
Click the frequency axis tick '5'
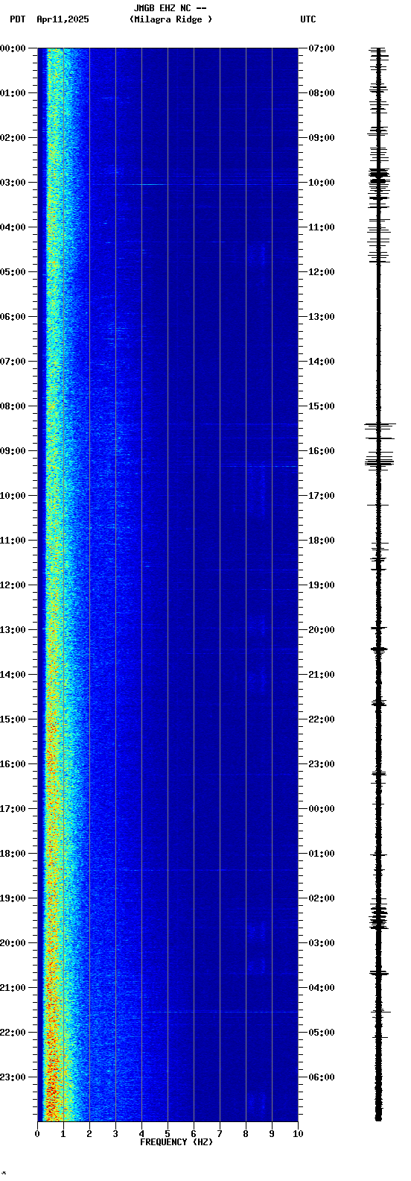click(x=168, y=1134)
